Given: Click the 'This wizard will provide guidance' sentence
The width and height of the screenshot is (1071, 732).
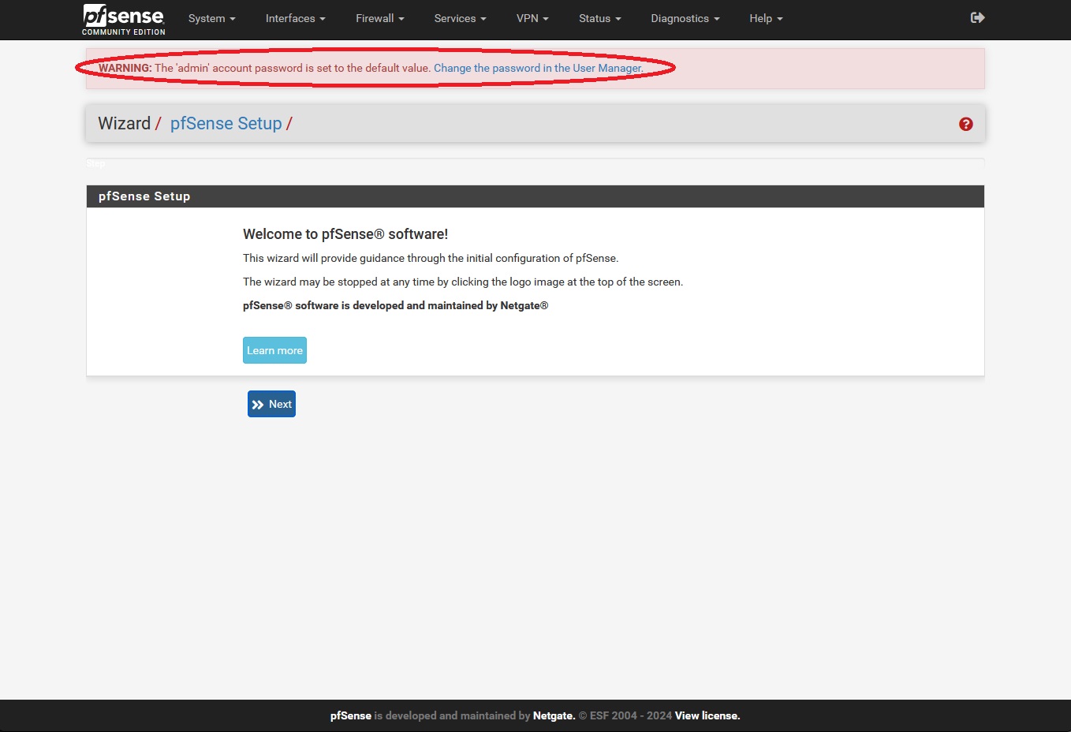Looking at the screenshot, I should coord(431,258).
